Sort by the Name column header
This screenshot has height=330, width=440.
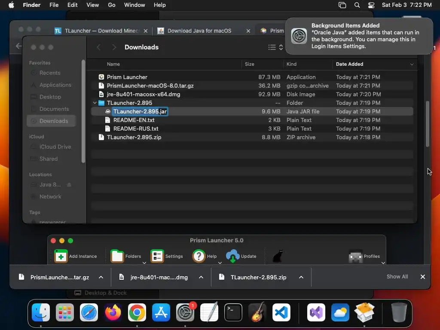113,64
